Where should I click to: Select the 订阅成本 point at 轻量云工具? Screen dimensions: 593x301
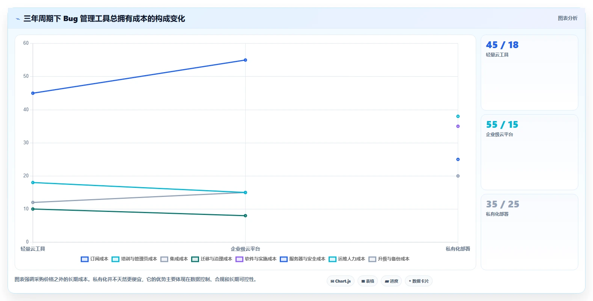pyautogui.click(x=33, y=93)
